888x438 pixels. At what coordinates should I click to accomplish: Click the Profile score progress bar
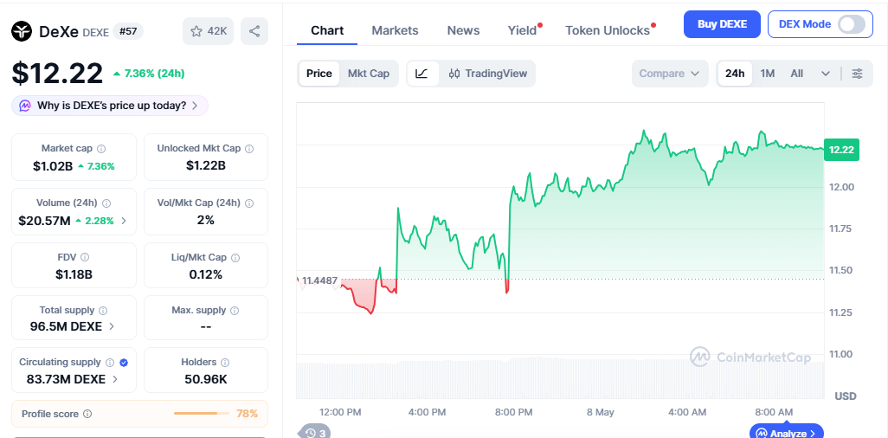pyautogui.click(x=202, y=414)
